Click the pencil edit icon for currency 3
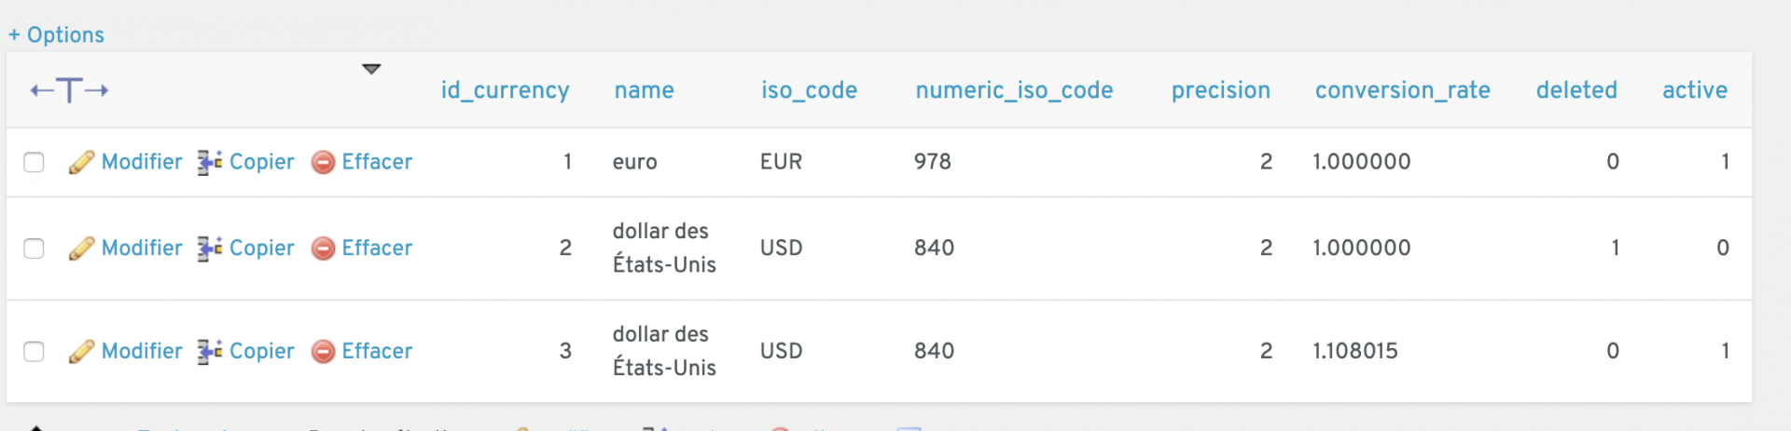Image resolution: width=1791 pixels, height=431 pixels. pos(81,352)
